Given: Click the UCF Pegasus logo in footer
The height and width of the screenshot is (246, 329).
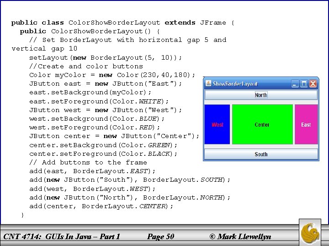Looking at the screenshot, I should pos(310,233).
